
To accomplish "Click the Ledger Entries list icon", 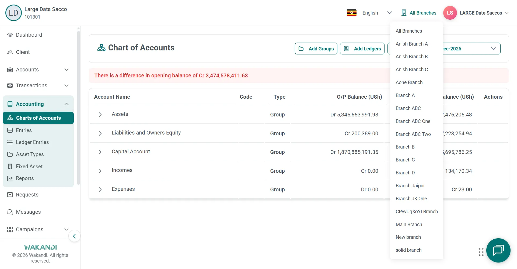I will coord(10,142).
